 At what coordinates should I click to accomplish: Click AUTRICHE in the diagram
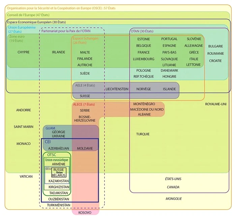click(x=85, y=65)
